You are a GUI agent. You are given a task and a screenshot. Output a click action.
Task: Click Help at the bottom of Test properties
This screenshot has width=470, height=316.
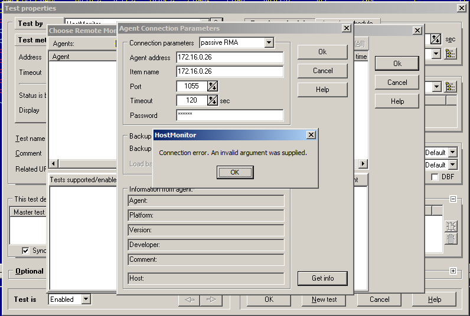pyautogui.click(x=435, y=299)
